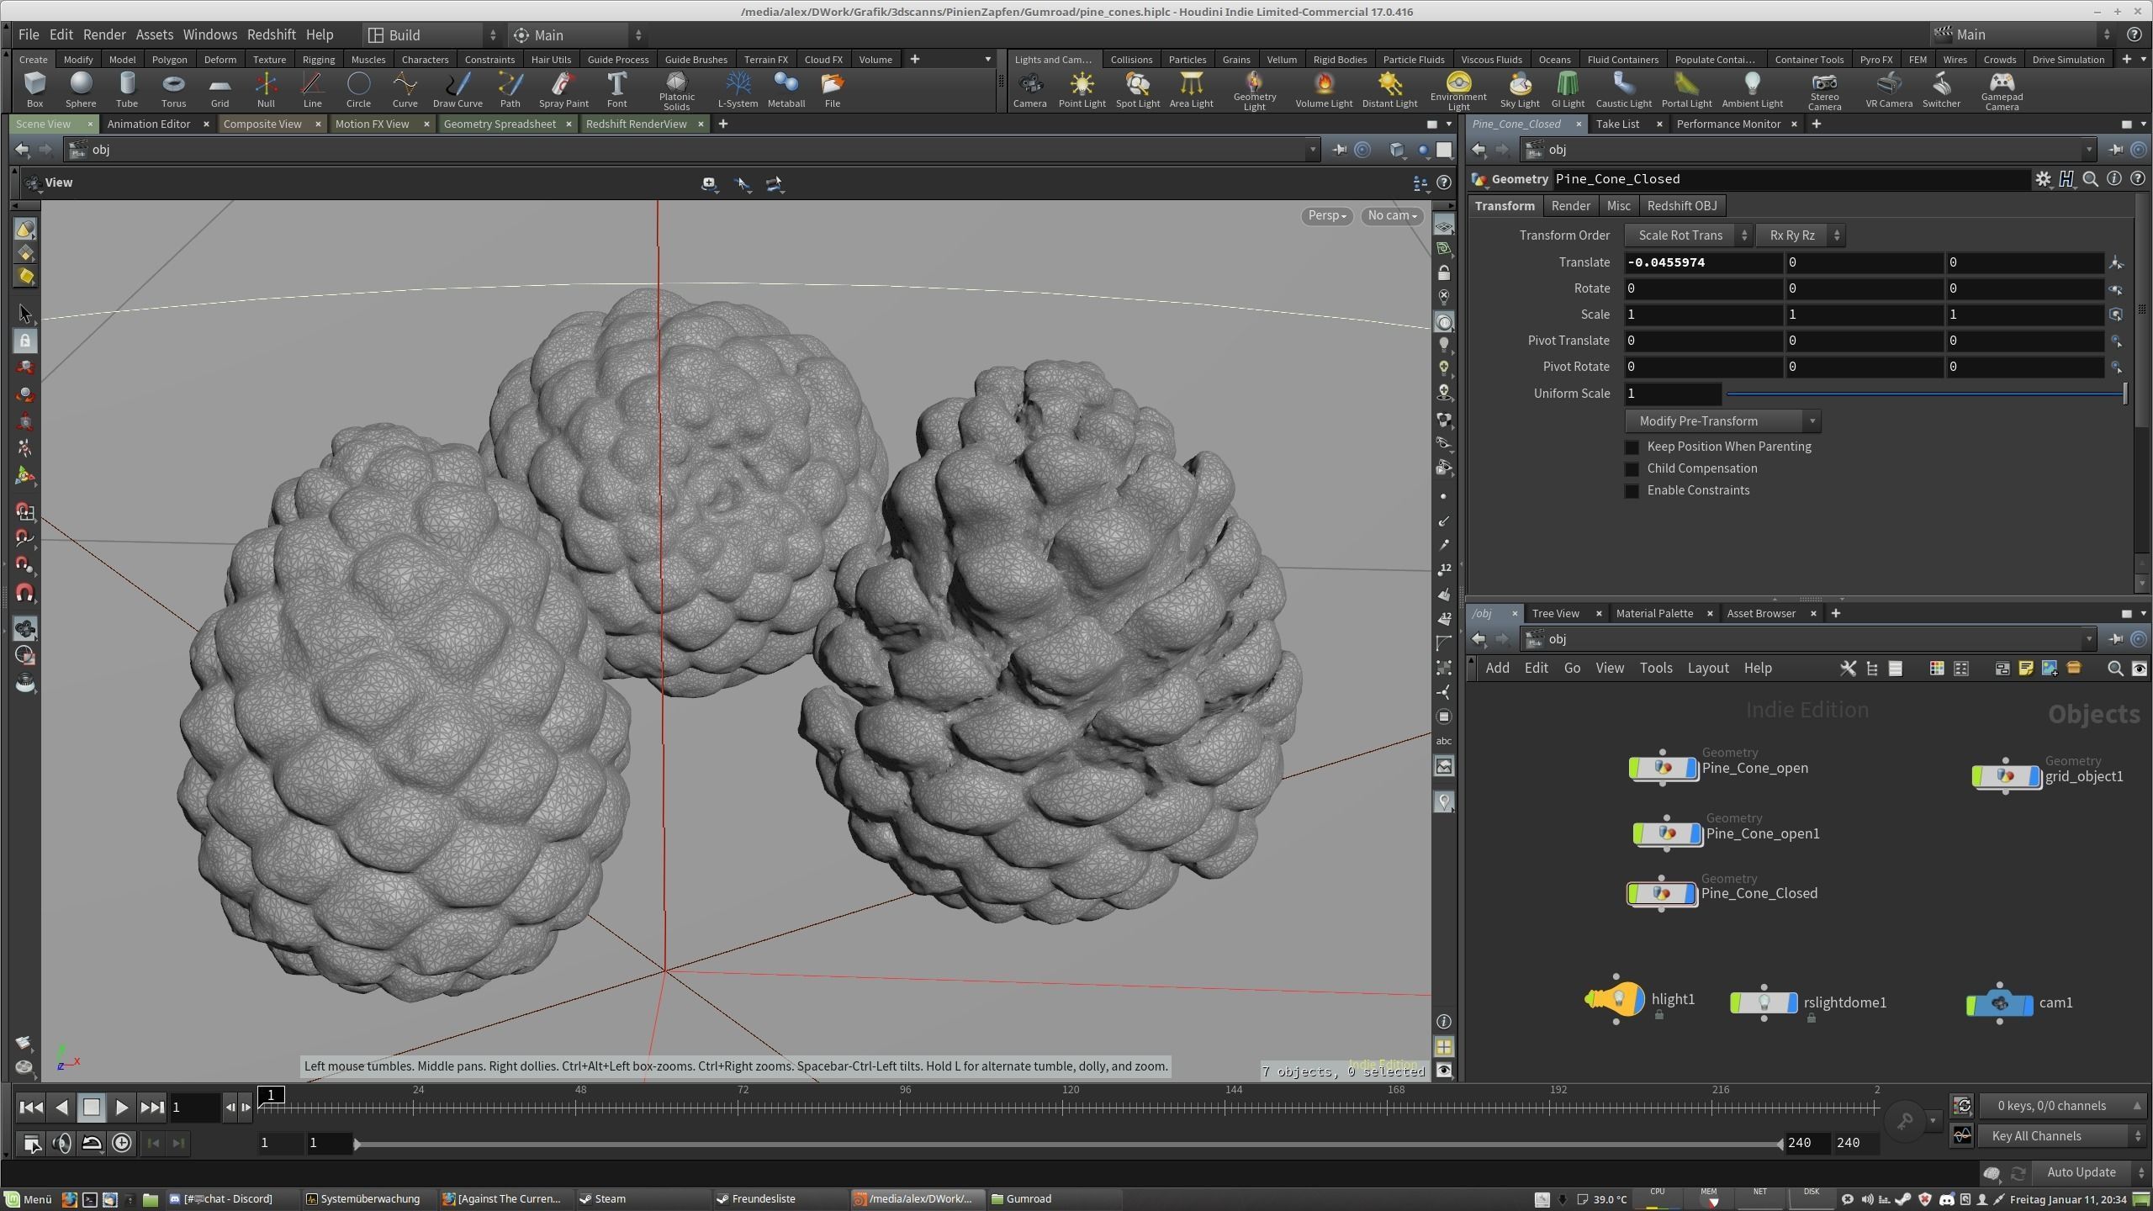Enable the Enable Constraints checkbox
This screenshot has height=1211, width=2153.
(x=1632, y=491)
